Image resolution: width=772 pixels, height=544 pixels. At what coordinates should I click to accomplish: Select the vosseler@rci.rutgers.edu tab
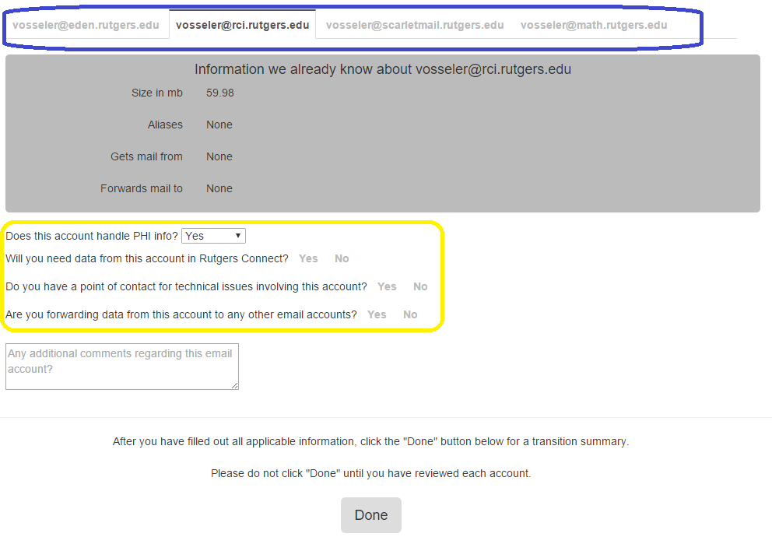click(242, 25)
